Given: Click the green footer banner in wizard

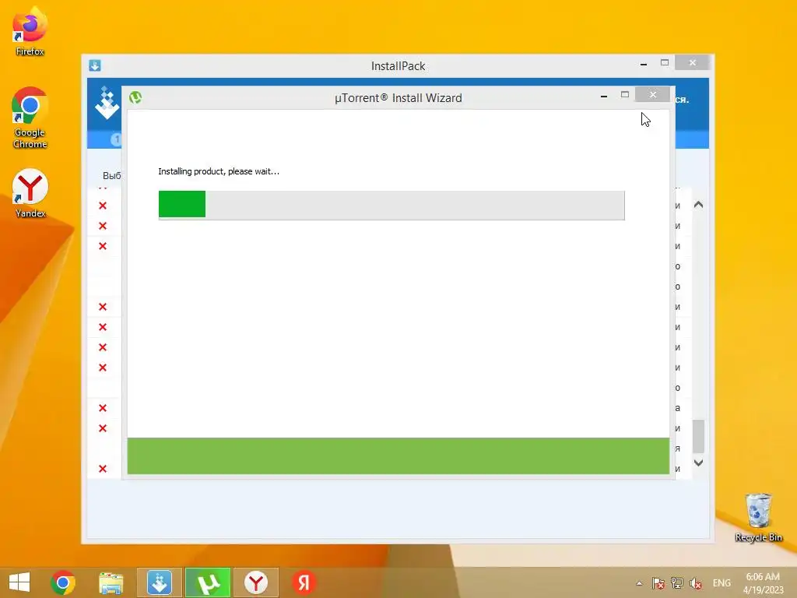Looking at the screenshot, I should (398, 456).
